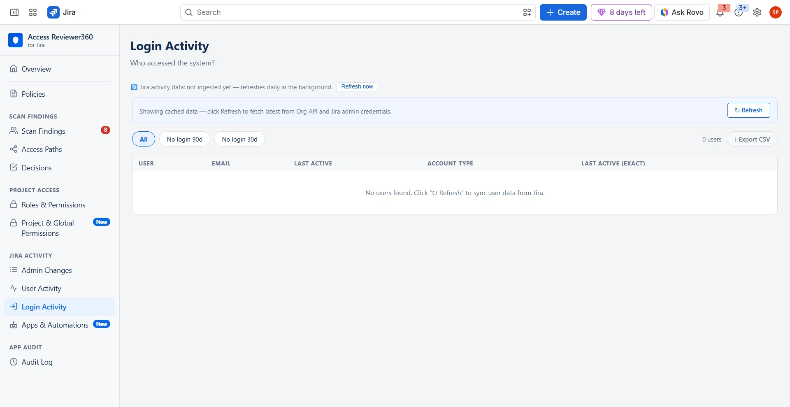This screenshot has width=790, height=407.
Task: Click the Roles & Permissions lock icon
Action: tap(14, 204)
